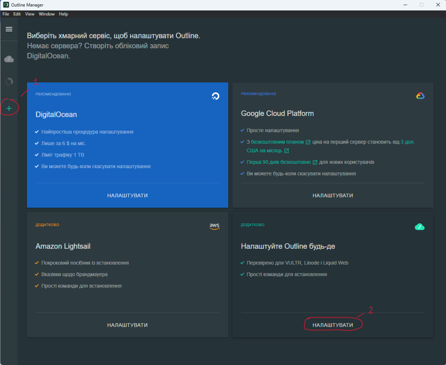Click the loading spinner server icon in the sidebar
Screen dimensions: 446x365
point(9,81)
